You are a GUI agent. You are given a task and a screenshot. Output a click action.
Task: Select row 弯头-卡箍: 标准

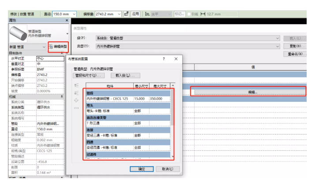[x=128, y=111]
